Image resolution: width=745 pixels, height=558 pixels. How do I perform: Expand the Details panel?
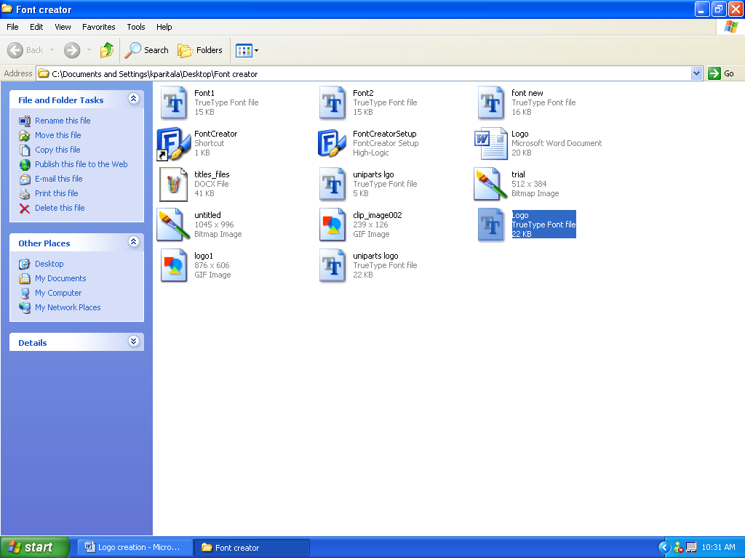coord(133,341)
